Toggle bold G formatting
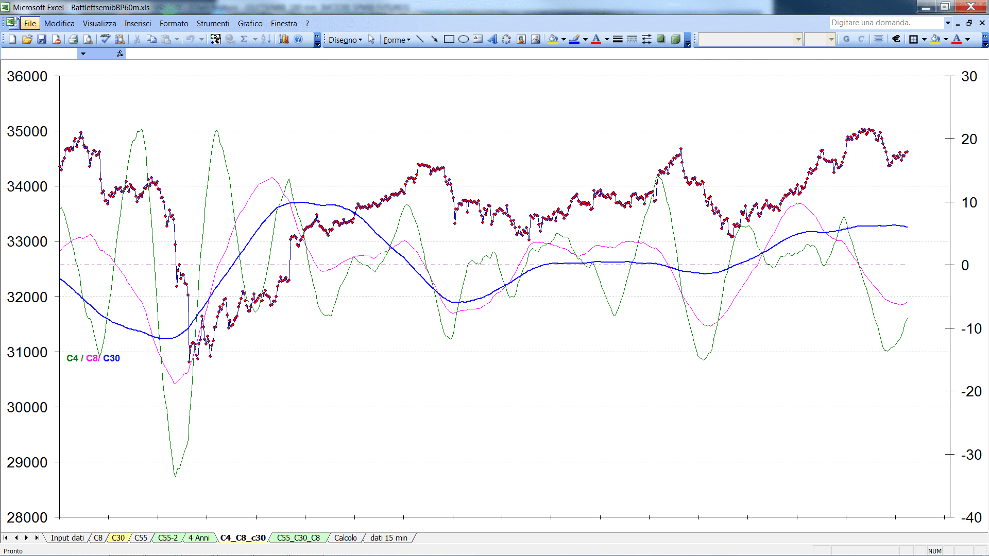 pos(846,39)
